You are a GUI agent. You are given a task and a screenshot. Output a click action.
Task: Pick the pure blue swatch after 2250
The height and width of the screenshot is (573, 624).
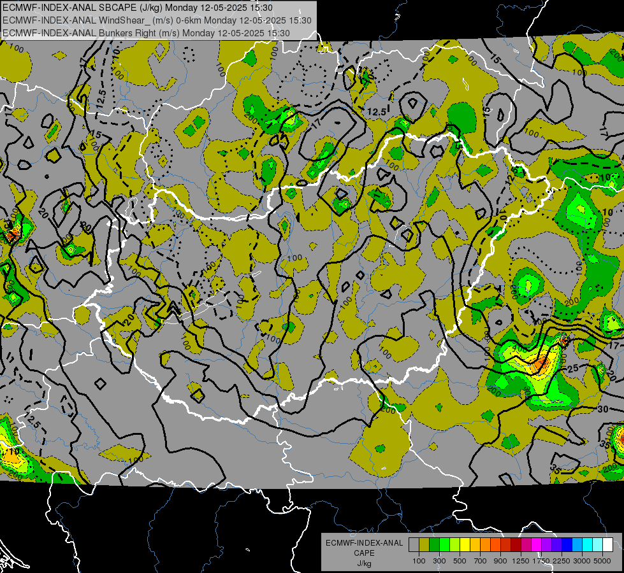(567, 545)
